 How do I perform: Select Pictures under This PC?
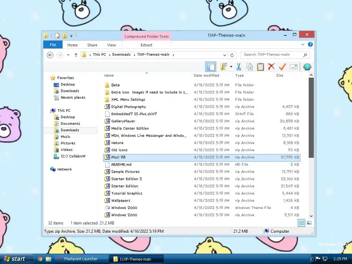[x=68, y=143]
